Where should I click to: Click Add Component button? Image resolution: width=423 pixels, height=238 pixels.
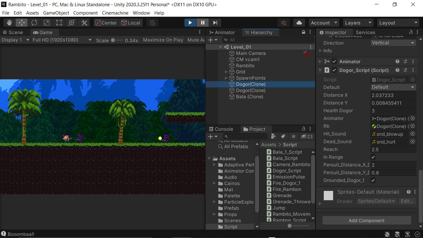click(x=367, y=221)
